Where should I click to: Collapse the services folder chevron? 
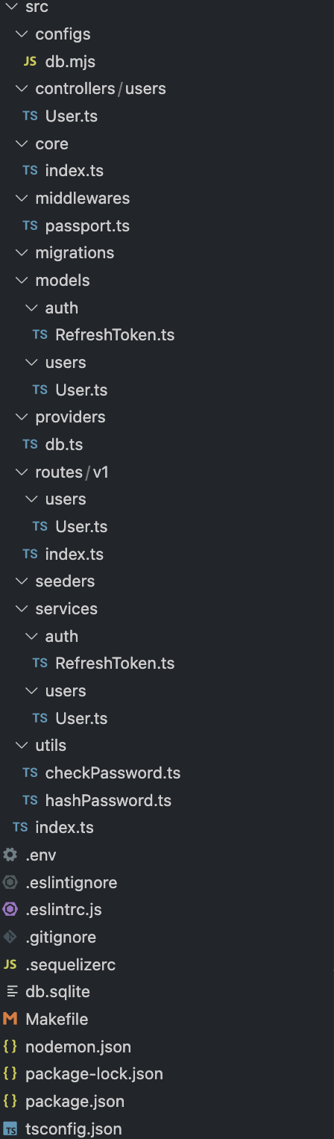pyautogui.click(x=20, y=609)
